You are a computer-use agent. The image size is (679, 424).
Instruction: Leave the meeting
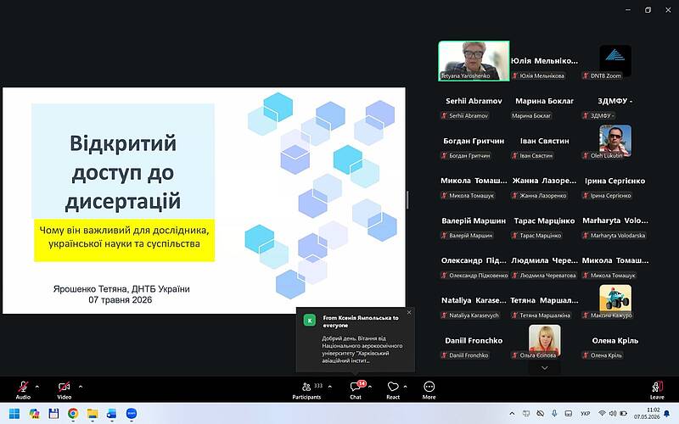657,389
